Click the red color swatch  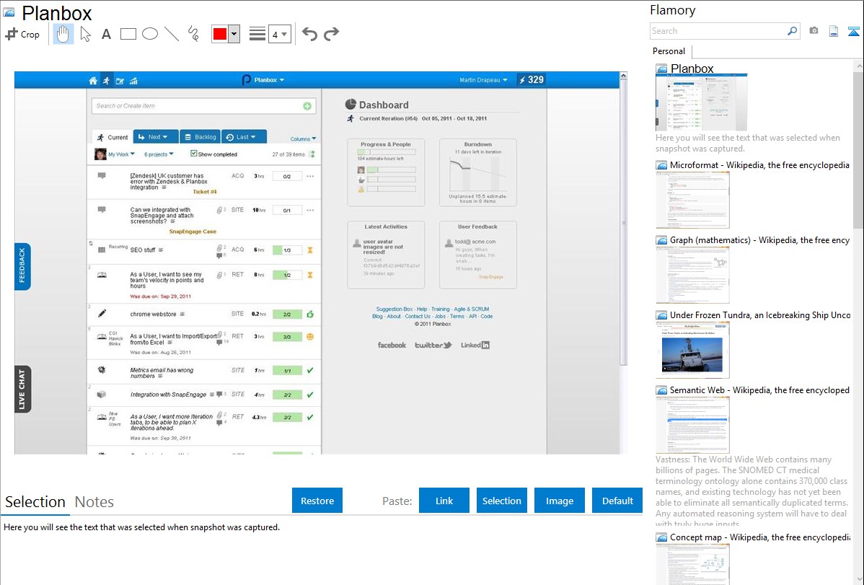click(220, 34)
